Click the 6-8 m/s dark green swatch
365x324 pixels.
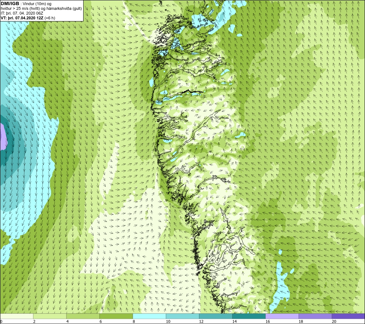[116, 316]
